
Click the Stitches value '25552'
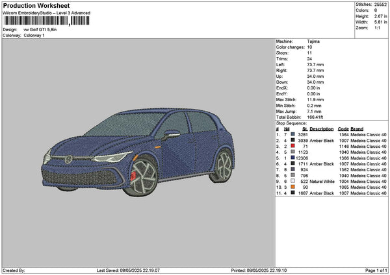coord(380,5)
